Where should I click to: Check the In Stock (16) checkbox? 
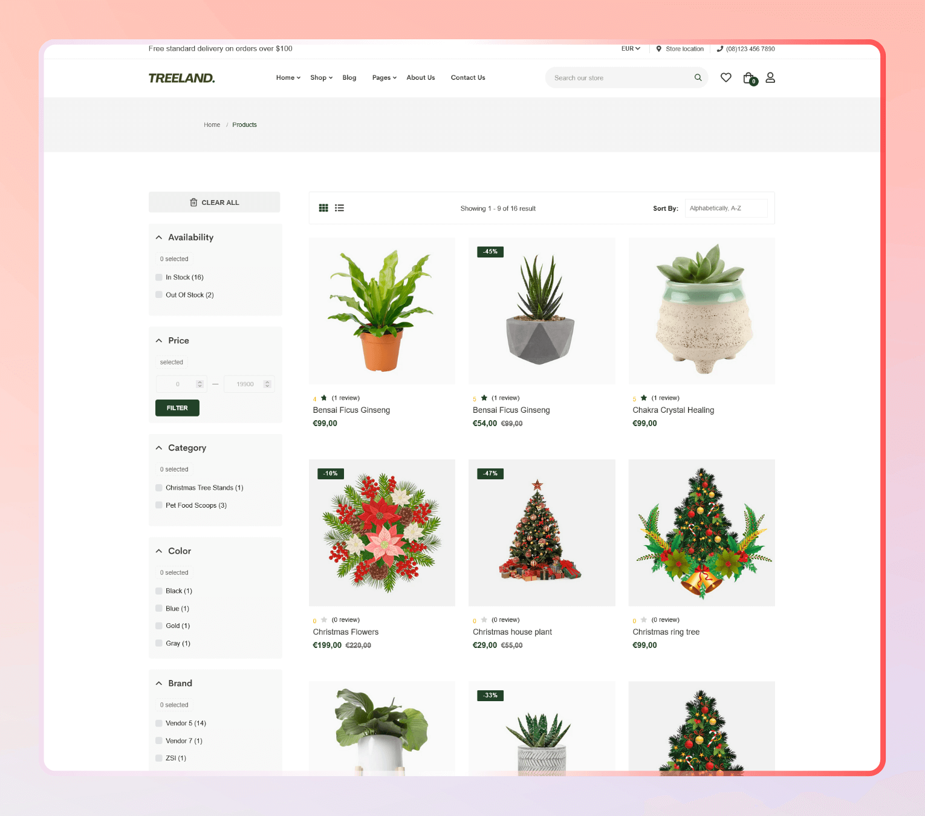click(159, 277)
